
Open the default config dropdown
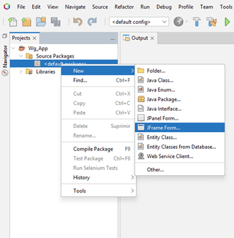tap(139, 22)
